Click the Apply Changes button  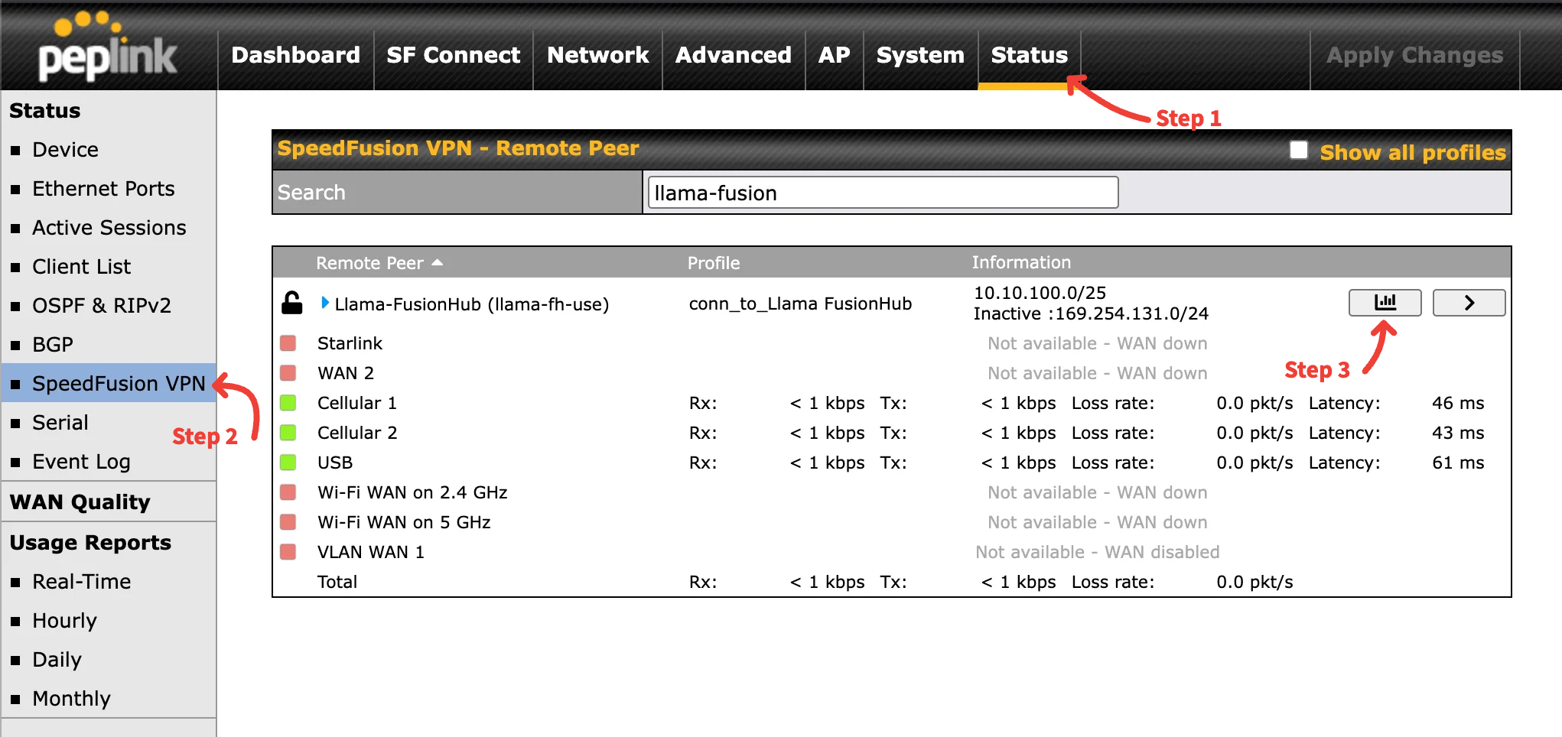[1414, 55]
